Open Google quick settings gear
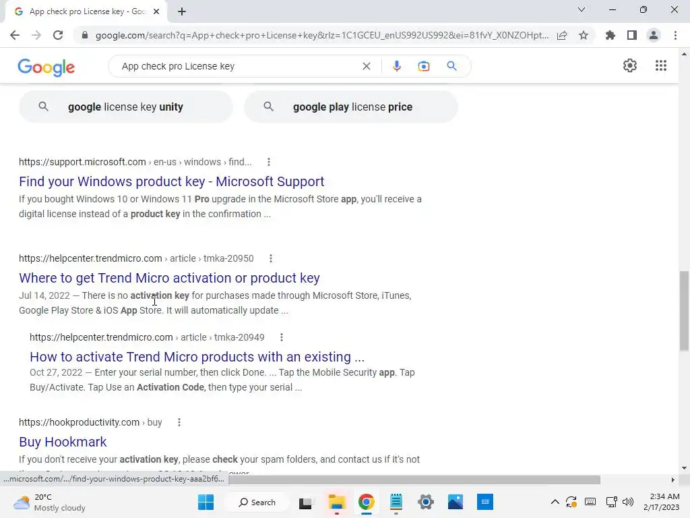This screenshot has height=518, width=690. click(x=630, y=65)
